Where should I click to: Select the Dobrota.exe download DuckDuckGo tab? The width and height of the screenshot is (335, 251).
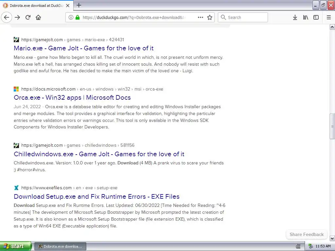point(37,6)
